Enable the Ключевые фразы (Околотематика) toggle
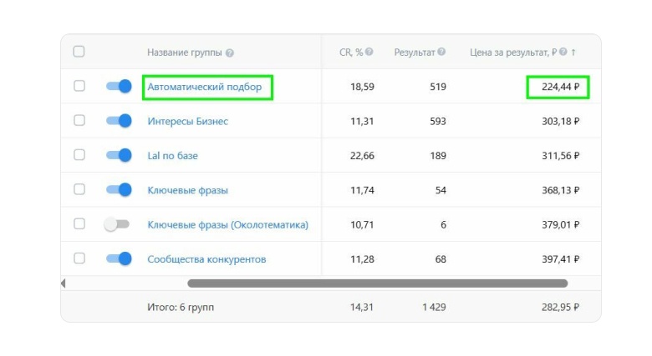Image resolution: width=652 pixels, height=356 pixels. coord(117,224)
